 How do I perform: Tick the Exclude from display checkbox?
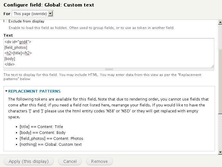(x=5, y=21)
